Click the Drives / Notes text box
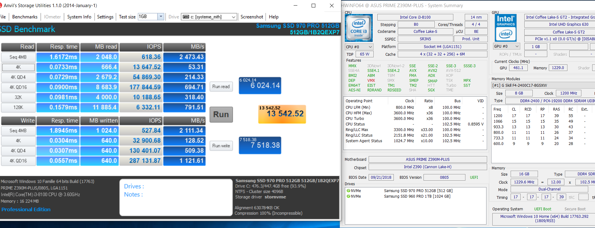Image resolution: width=595 pixels, height=228 pixels. coord(176,197)
